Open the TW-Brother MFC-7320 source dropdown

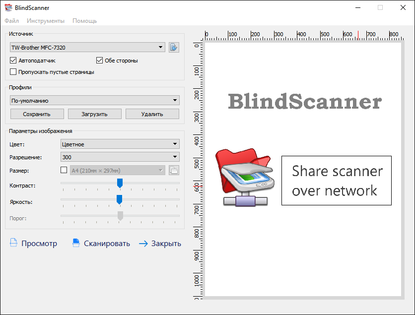pyautogui.click(x=87, y=47)
